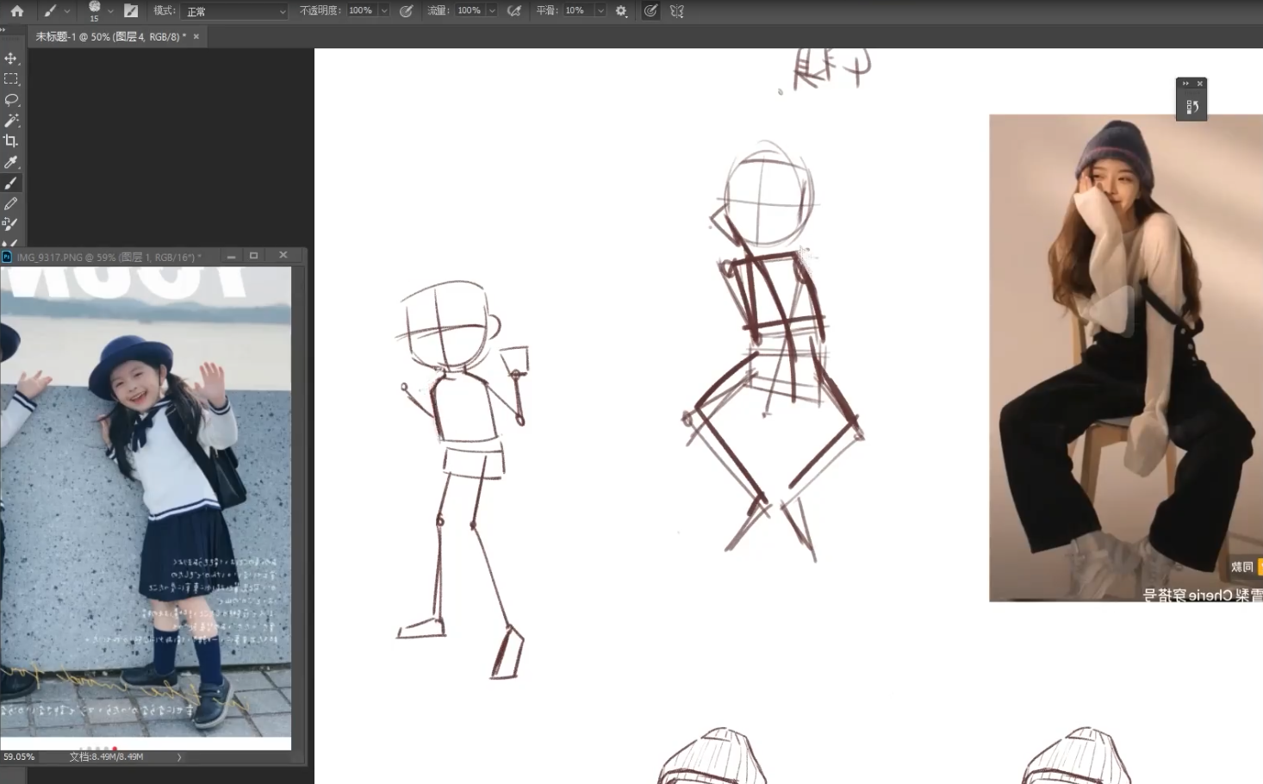The height and width of the screenshot is (784, 1263).
Task: Switch to the 未标题-1 document tab
Action: 110,37
